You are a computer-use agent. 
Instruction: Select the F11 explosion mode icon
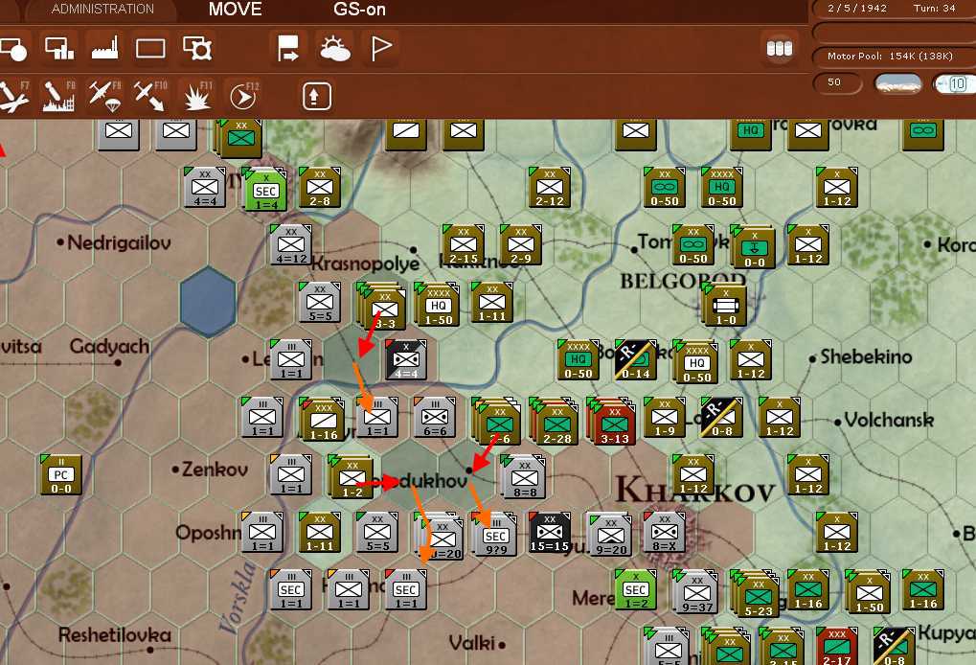(x=196, y=97)
